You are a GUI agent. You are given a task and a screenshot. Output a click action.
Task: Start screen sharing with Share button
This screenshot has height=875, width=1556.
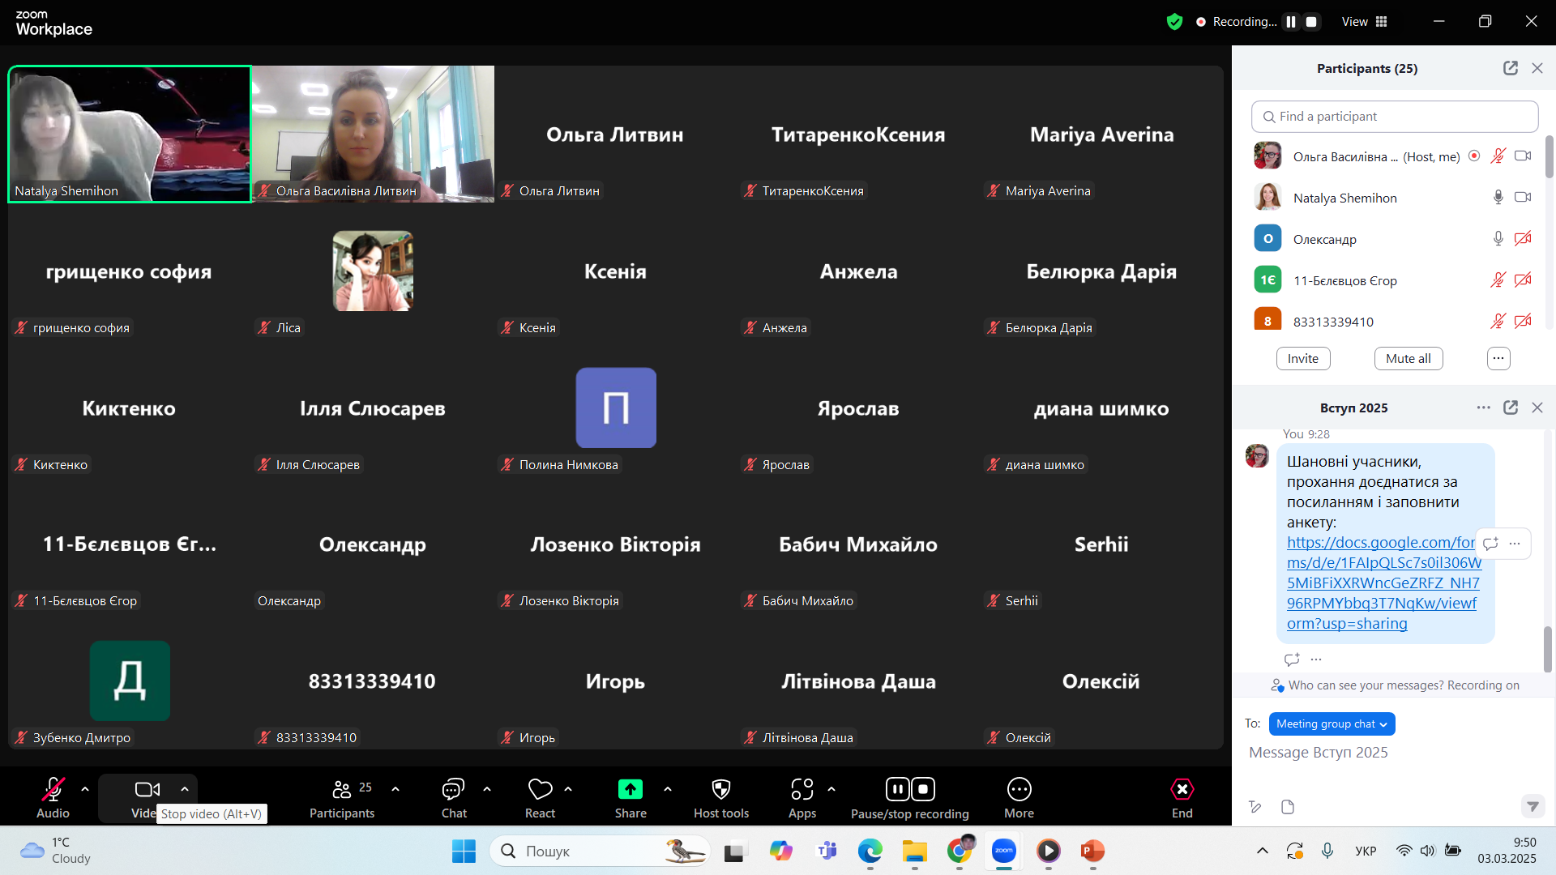[631, 797]
